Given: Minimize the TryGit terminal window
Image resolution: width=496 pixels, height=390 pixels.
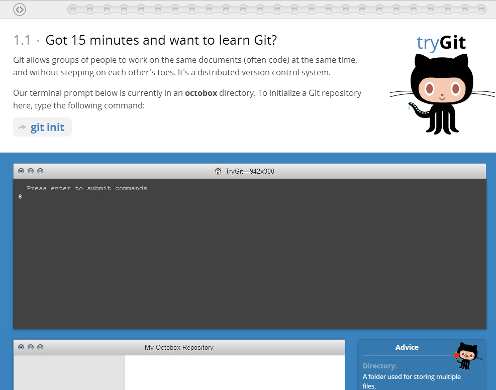Looking at the screenshot, I should click(31, 171).
